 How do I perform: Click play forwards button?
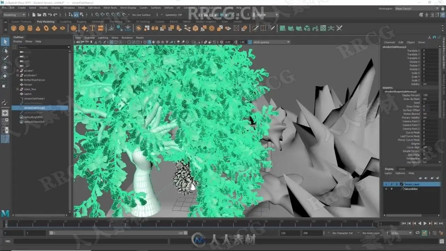pos(425,223)
